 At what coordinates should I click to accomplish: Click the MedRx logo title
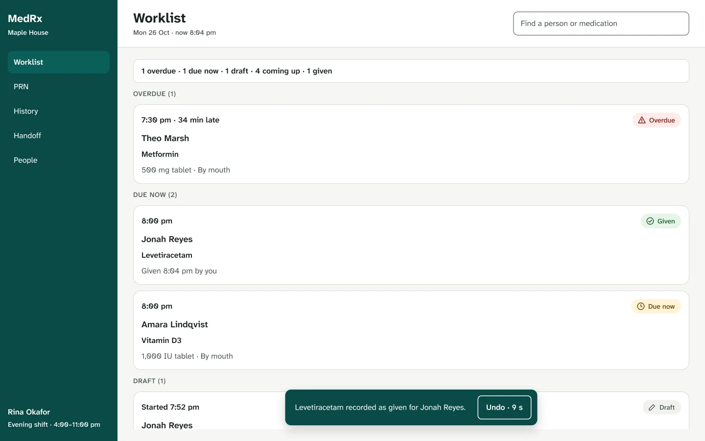25,19
